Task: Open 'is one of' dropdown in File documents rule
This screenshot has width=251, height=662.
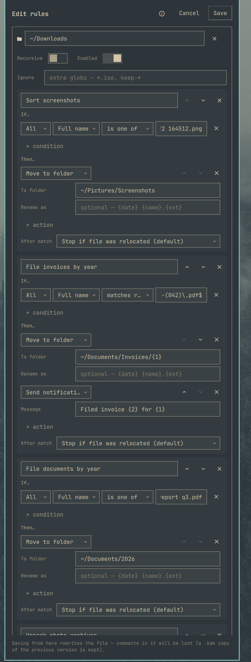Action: pyautogui.click(x=128, y=497)
